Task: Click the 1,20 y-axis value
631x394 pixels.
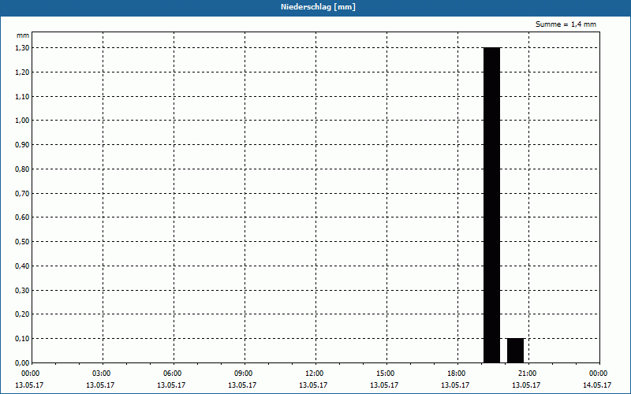Action: point(22,72)
